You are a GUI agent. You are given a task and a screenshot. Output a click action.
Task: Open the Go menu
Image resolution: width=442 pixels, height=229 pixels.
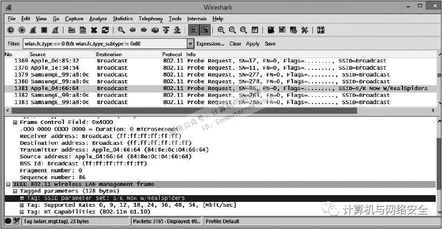pos(56,18)
